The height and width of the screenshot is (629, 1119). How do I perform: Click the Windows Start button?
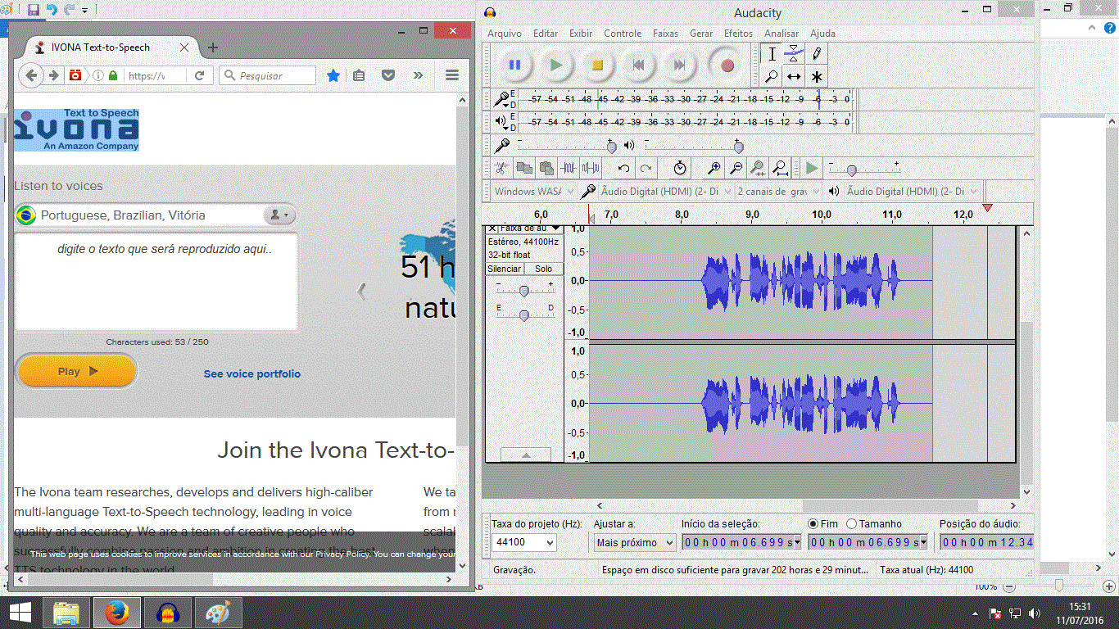tap(20, 613)
